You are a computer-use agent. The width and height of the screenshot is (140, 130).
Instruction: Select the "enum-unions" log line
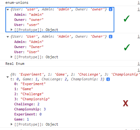[x=17, y=3]
